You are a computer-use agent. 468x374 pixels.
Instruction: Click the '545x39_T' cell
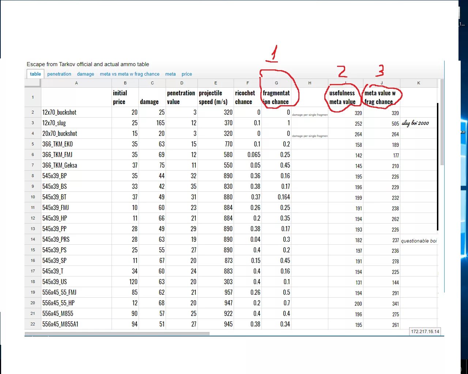76,271
